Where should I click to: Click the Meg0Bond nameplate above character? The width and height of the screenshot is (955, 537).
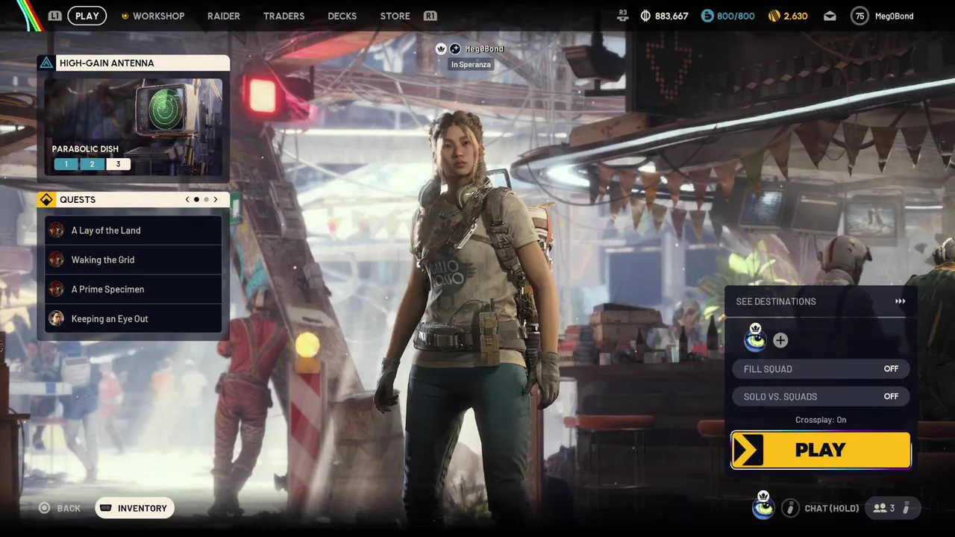[484, 48]
